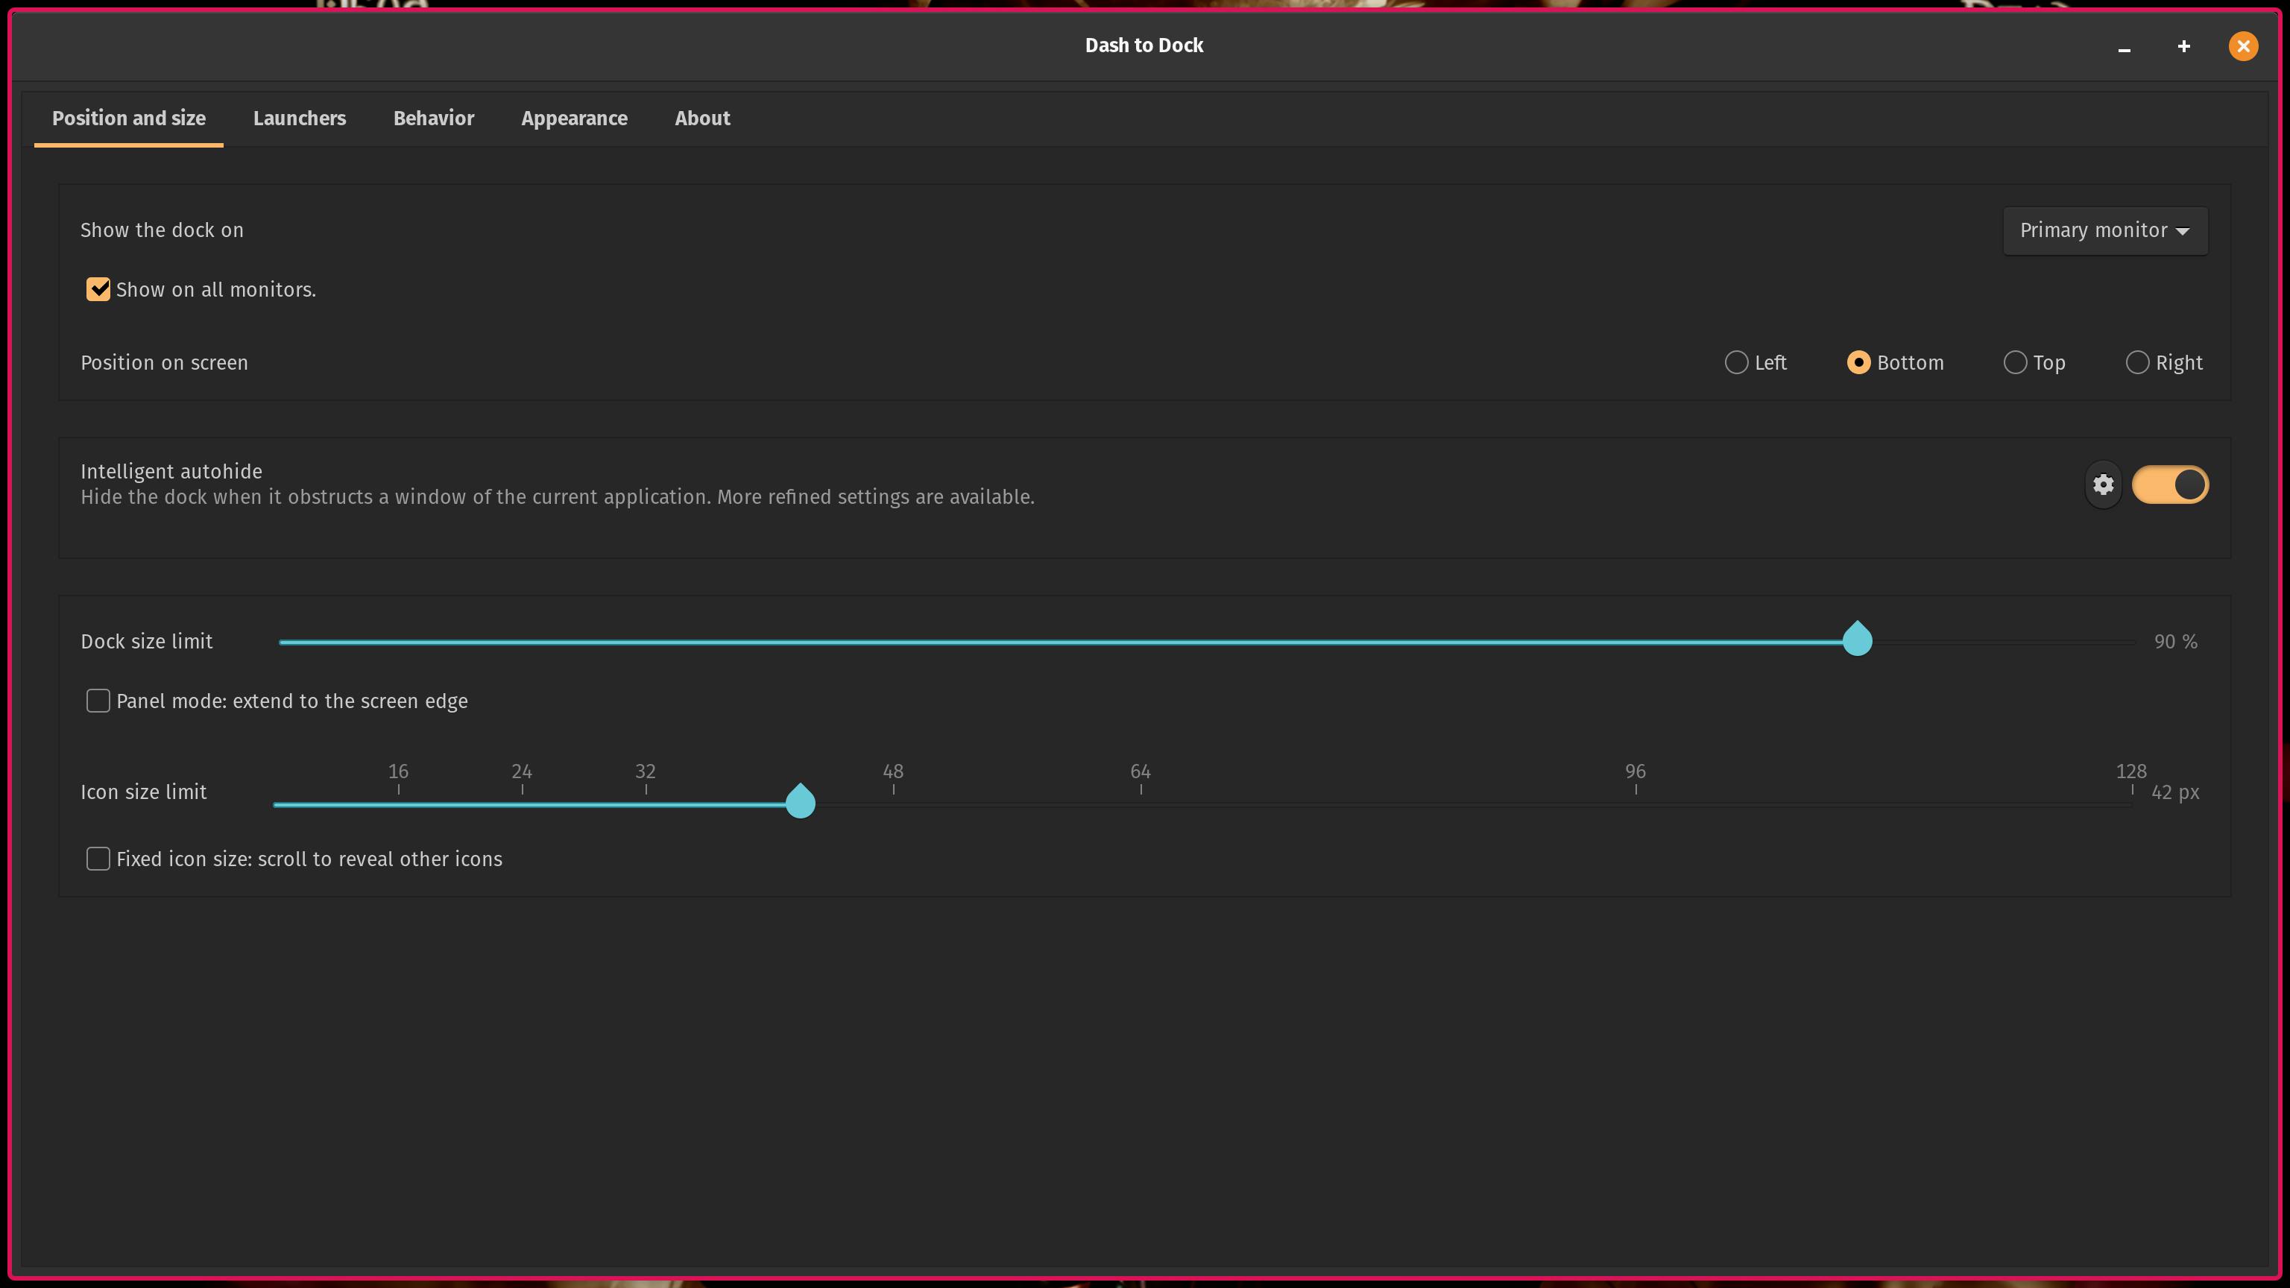Click the About tab
Image resolution: width=2290 pixels, height=1288 pixels.
tap(703, 118)
